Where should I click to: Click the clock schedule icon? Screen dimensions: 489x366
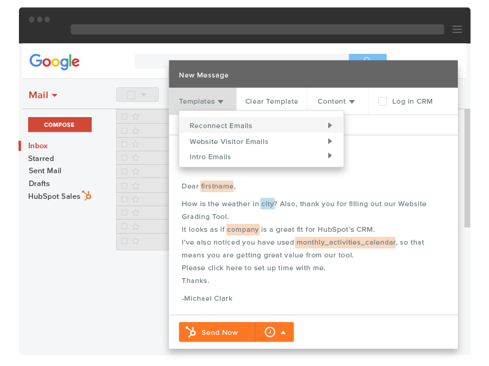pos(270,332)
